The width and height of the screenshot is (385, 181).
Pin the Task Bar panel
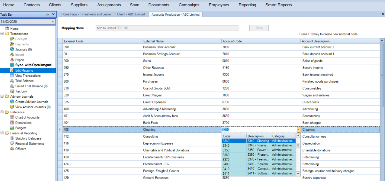pyautogui.click(x=48, y=14)
